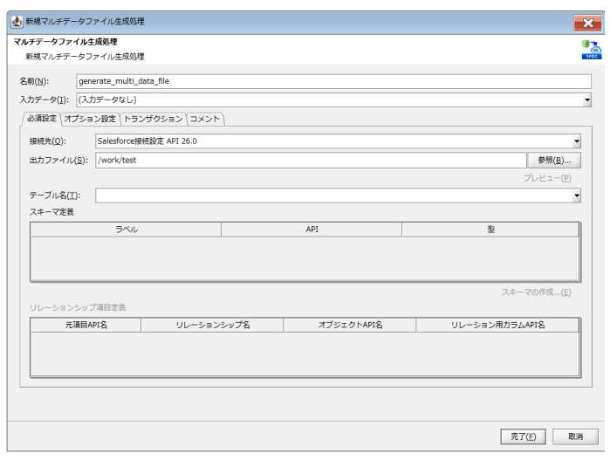The image size is (610, 460).
Task: Click the ラベル column header
Action: (126, 230)
